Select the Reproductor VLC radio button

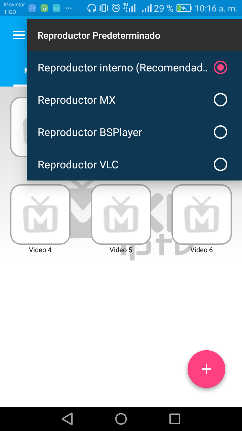(x=220, y=165)
